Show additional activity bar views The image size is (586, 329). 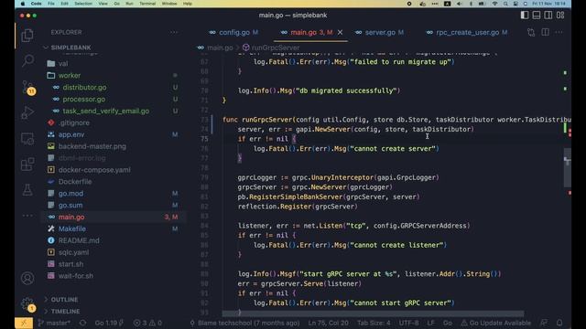[27, 216]
